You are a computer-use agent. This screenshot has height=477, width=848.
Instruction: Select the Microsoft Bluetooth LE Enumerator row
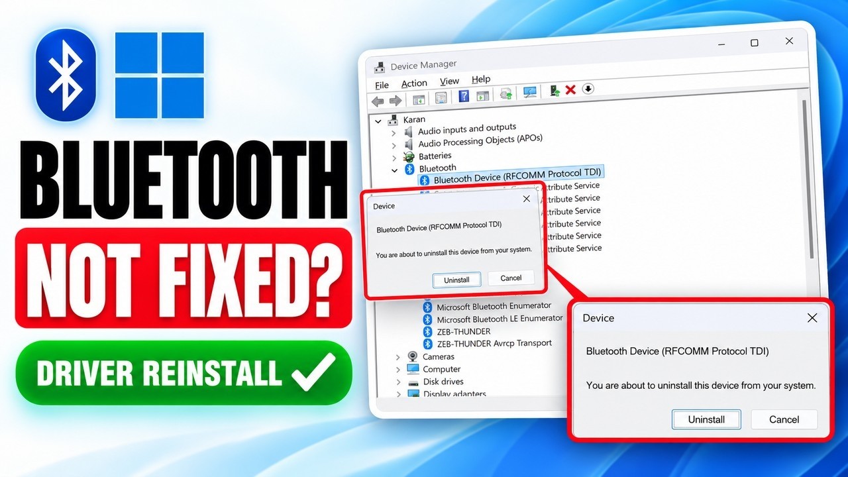(494, 319)
